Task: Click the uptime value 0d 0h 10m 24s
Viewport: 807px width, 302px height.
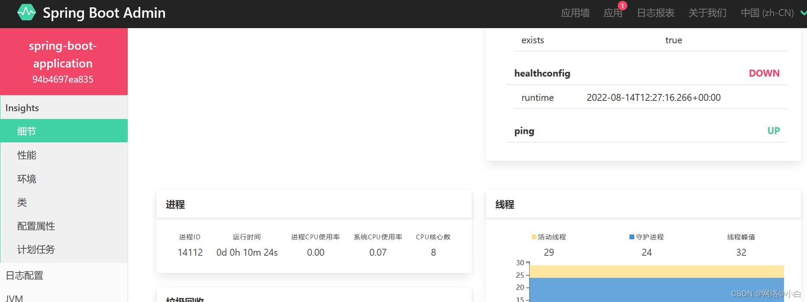Action: 247,252
